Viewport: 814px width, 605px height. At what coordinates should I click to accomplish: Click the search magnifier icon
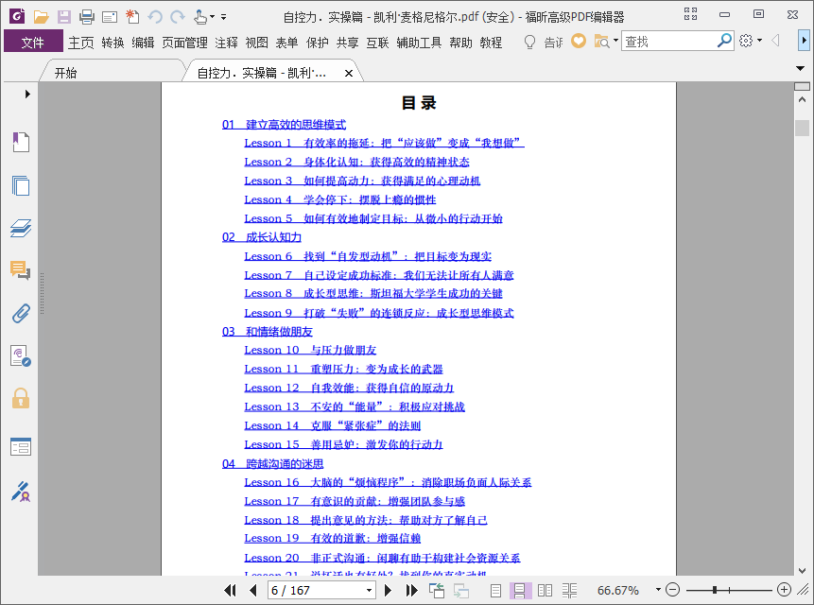coord(724,41)
